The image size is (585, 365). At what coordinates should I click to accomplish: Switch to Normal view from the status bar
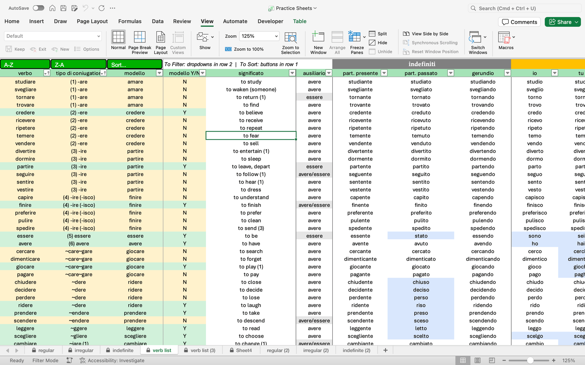coord(463,360)
